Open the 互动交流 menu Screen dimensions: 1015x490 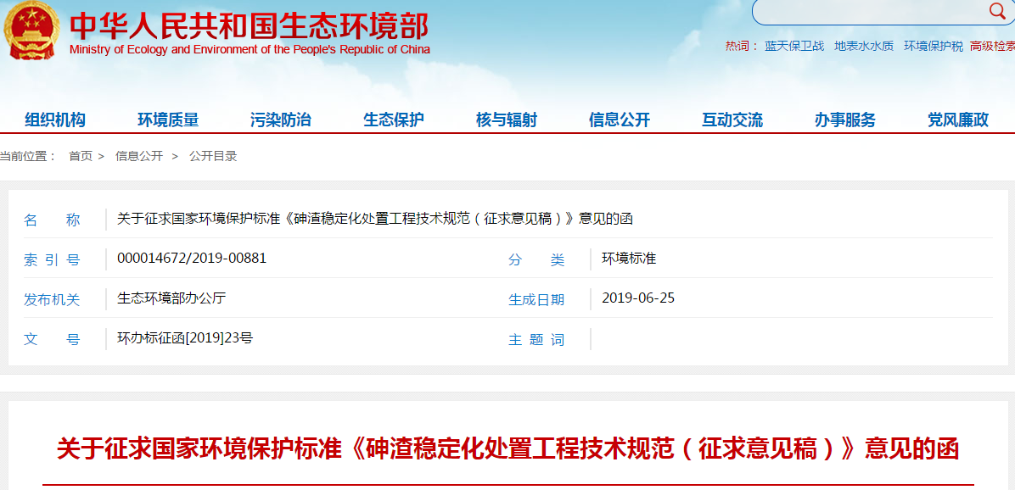click(x=732, y=120)
